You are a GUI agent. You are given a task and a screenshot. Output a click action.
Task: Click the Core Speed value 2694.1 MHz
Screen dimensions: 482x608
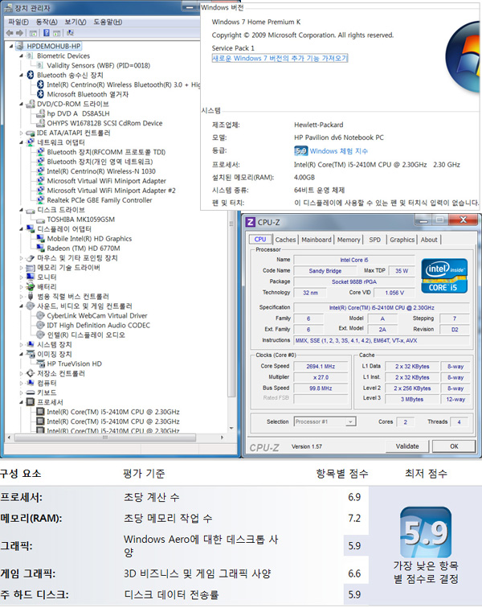(321, 367)
